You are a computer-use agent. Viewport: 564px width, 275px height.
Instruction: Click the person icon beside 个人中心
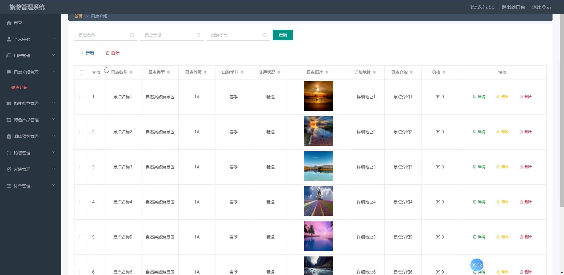[9, 39]
